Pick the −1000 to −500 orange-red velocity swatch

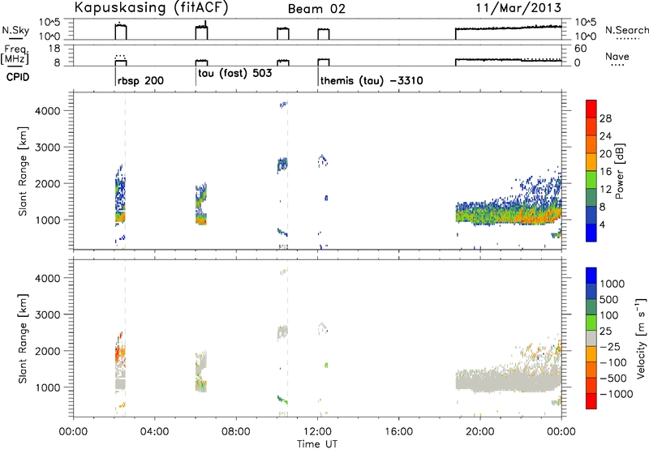coord(591,385)
